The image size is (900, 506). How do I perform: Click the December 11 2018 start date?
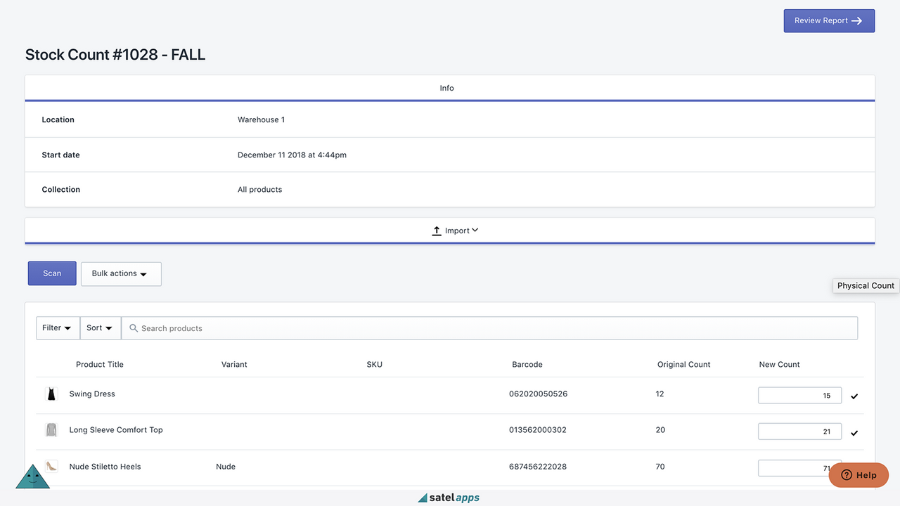pos(292,155)
